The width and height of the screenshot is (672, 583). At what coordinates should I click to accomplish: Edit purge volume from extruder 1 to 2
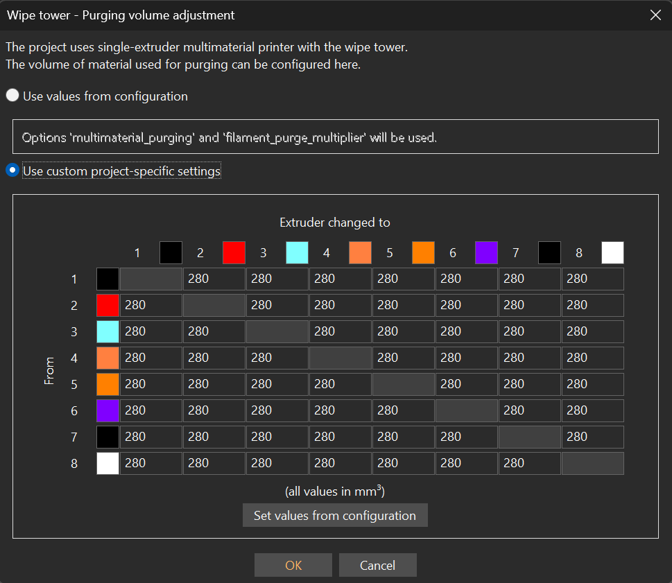pyautogui.click(x=214, y=279)
